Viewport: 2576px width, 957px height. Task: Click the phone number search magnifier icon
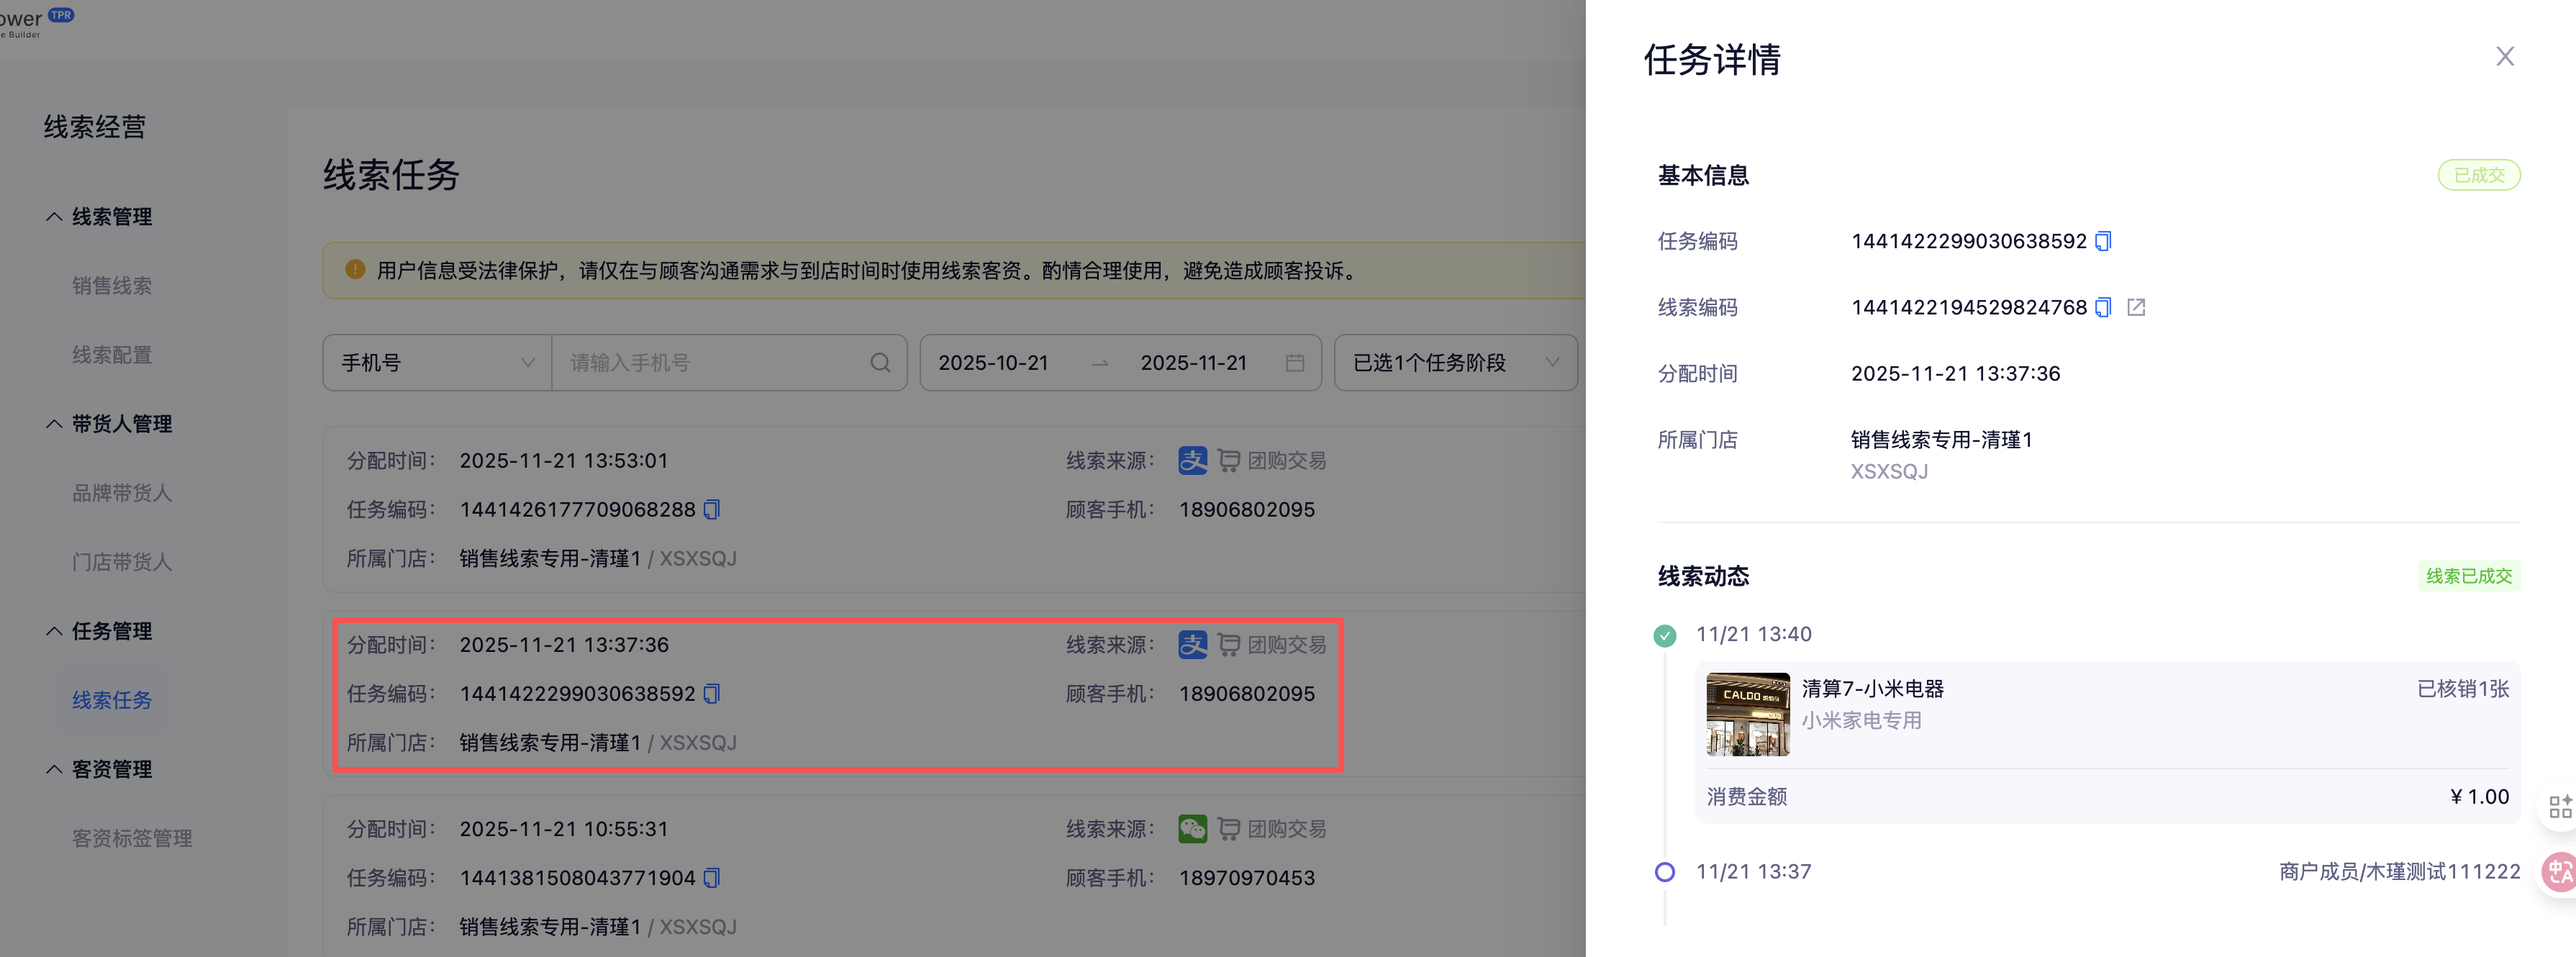point(880,363)
